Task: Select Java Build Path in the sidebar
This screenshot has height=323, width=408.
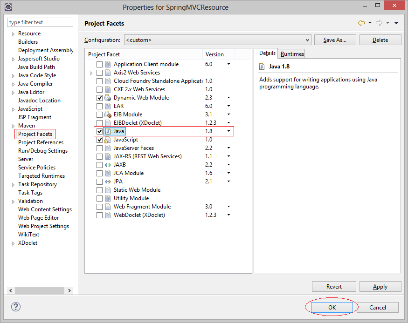Action: pyautogui.click(x=36, y=67)
